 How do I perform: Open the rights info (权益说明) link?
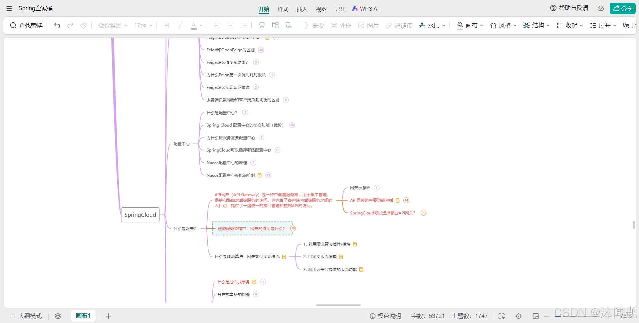(x=385, y=316)
